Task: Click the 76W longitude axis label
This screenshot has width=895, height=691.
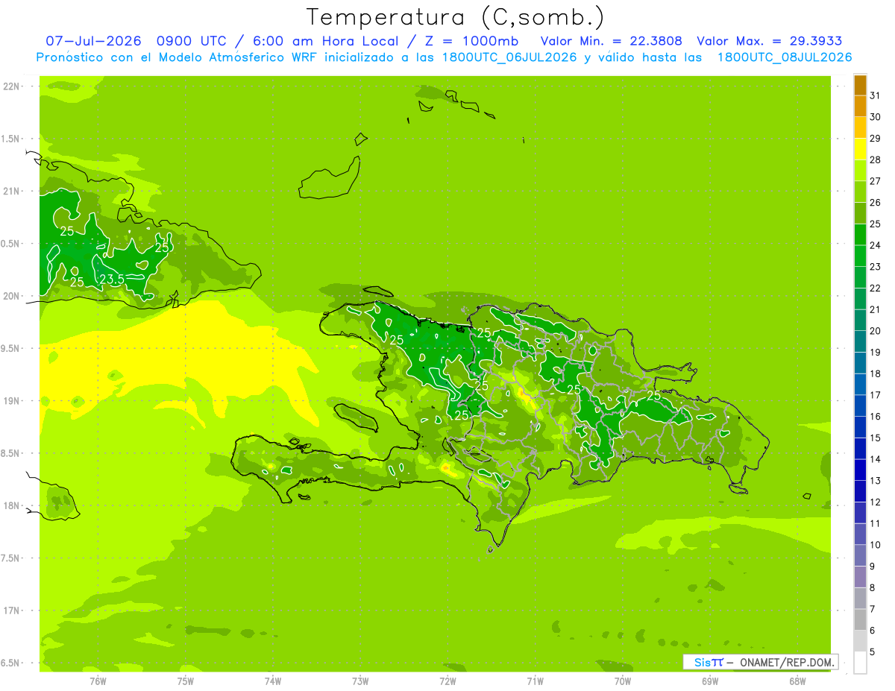Action: (x=98, y=681)
